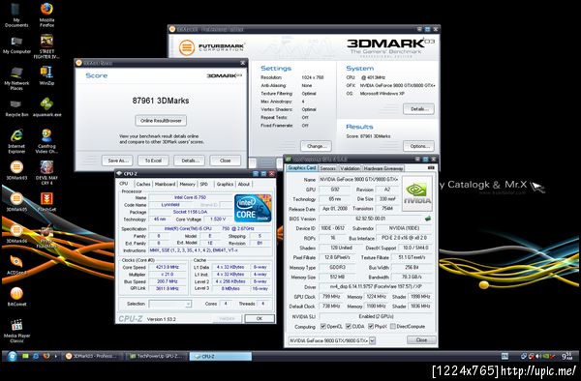Switch to TechPowerUp GPU-Z taskbar button
Viewport: 581px width, 381px height.
pos(156,356)
